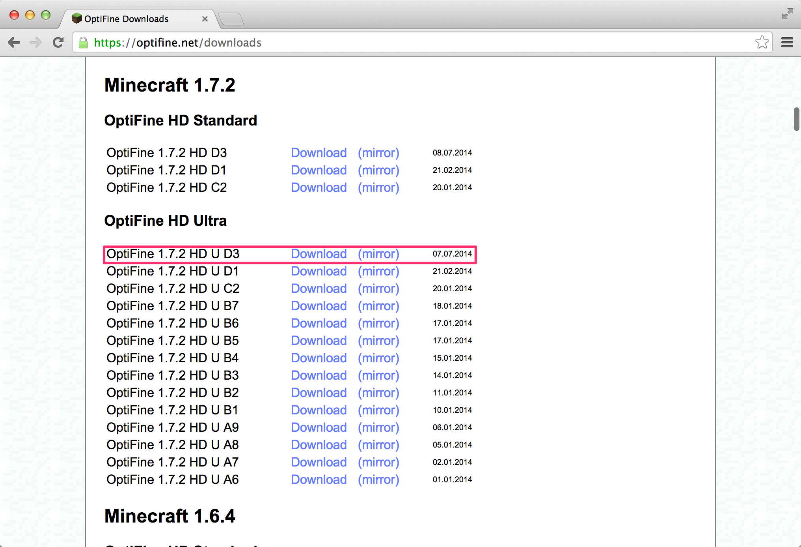Click the close tab X button
801x547 pixels.
(x=205, y=19)
